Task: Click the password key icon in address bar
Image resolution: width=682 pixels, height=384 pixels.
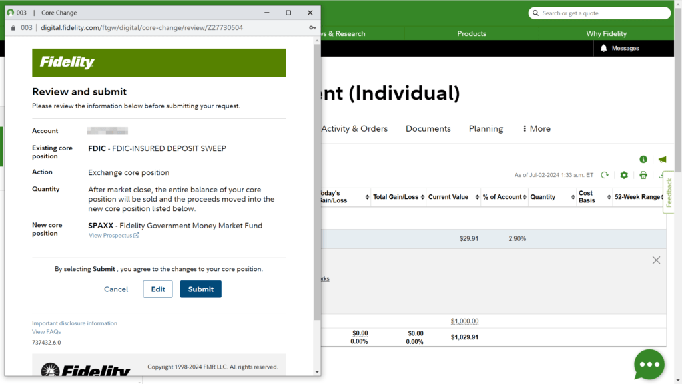Action: [x=312, y=27]
